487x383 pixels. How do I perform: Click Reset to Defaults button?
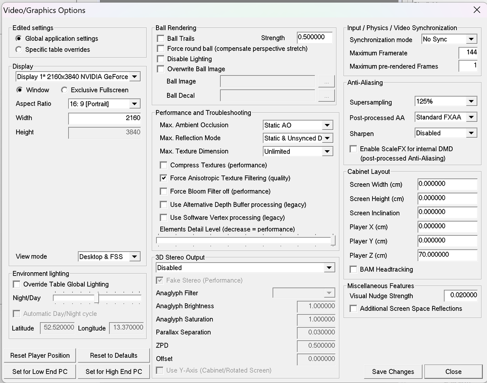pyautogui.click(x=113, y=355)
